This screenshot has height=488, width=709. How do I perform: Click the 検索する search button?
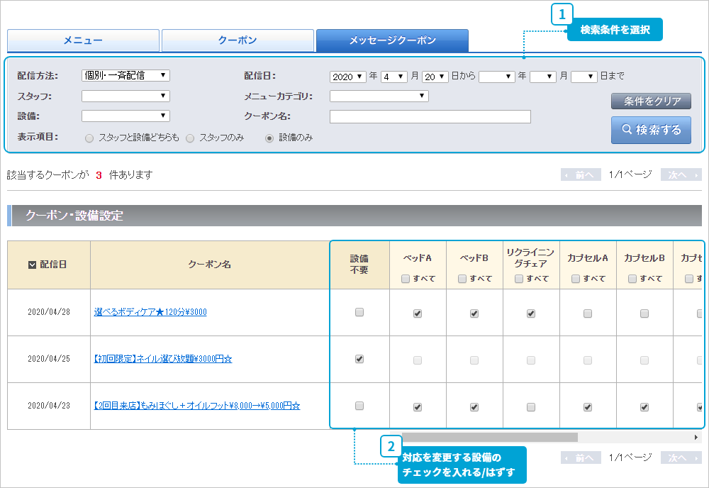pyautogui.click(x=651, y=130)
